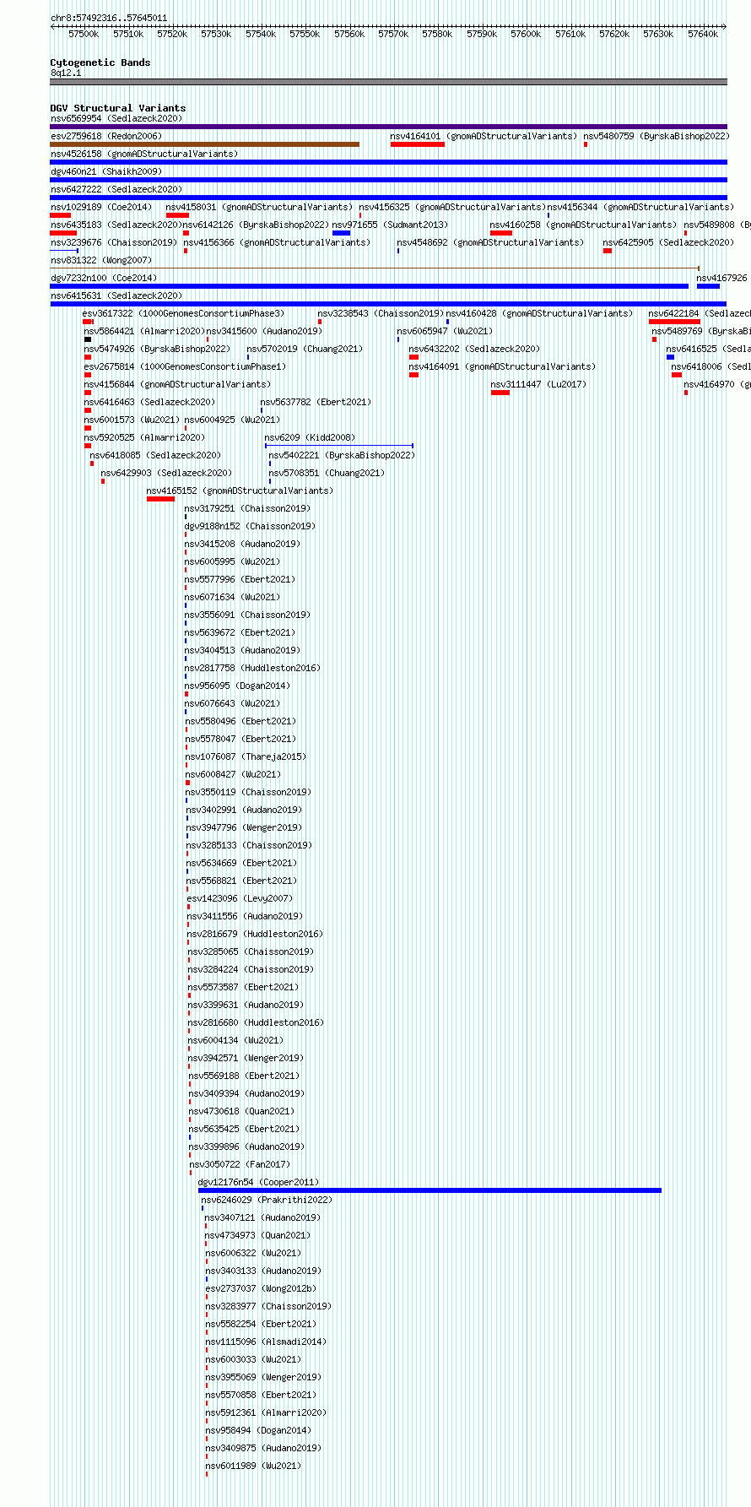This screenshot has width=751, height=1507.
Task: Click nsv6429903 (Sedlazeck2020) label
Action: click(166, 473)
